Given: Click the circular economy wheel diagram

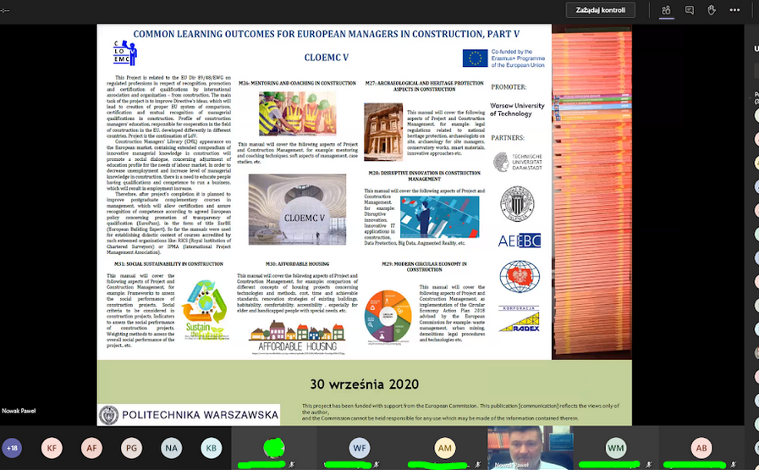Looking at the screenshot, I should pyautogui.click(x=388, y=317).
